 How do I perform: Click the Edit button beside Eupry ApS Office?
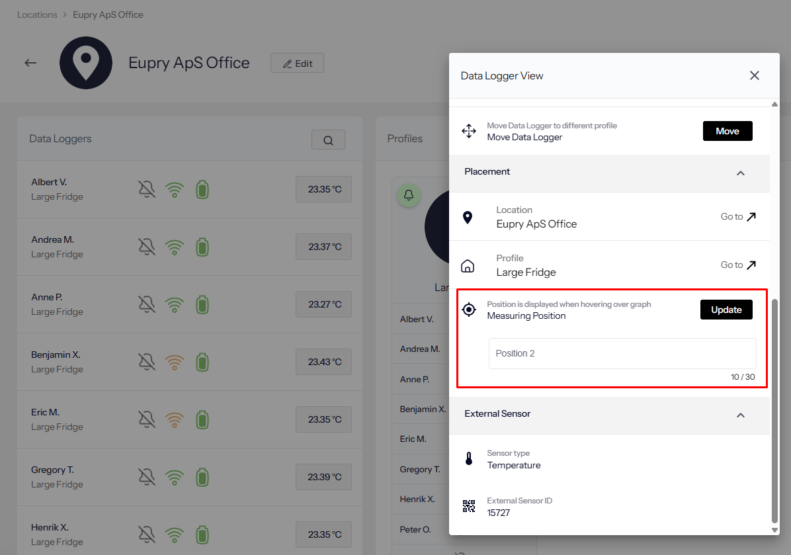(x=297, y=63)
